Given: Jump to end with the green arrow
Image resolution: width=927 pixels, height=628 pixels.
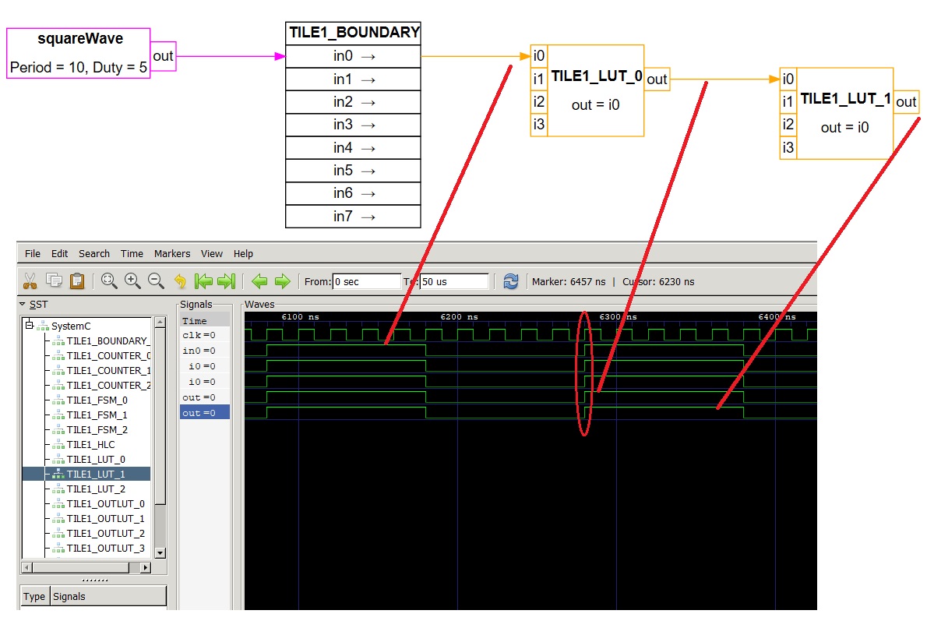Looking at the screenshot, I should [227, 281].
